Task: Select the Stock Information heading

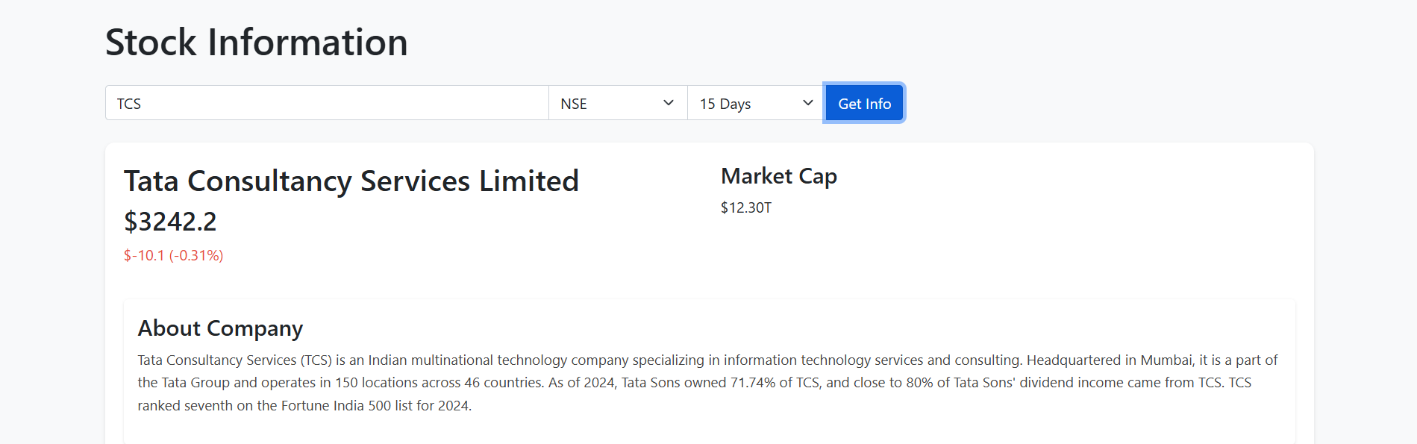Action: 257,42
